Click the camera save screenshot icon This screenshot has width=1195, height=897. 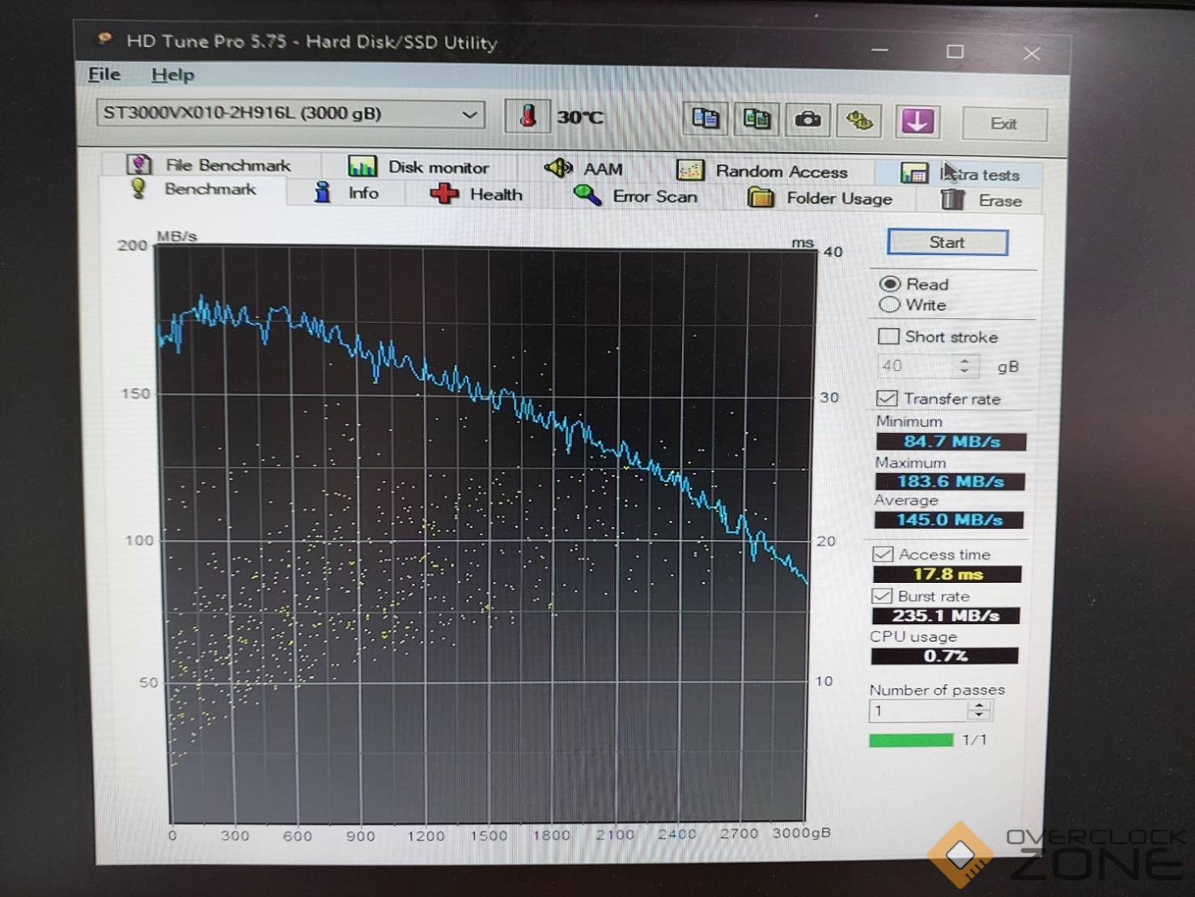[807, 121]
